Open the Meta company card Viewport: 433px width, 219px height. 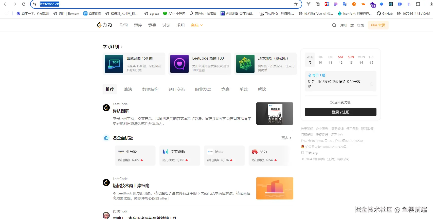[224, 156]
